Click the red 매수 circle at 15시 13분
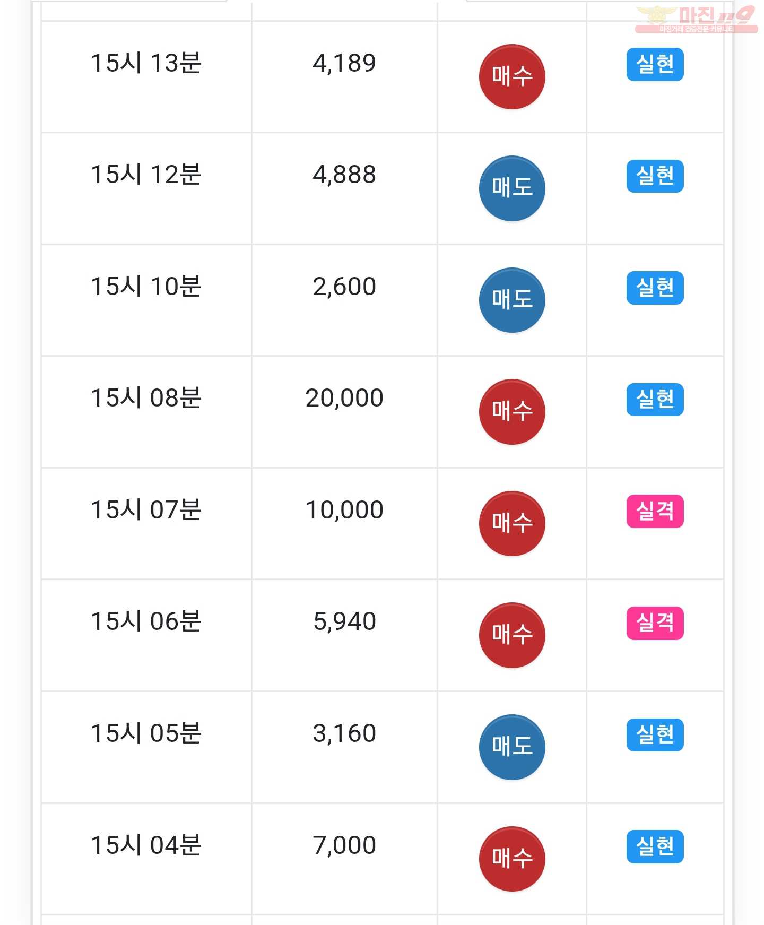 (x=512, y=76)
